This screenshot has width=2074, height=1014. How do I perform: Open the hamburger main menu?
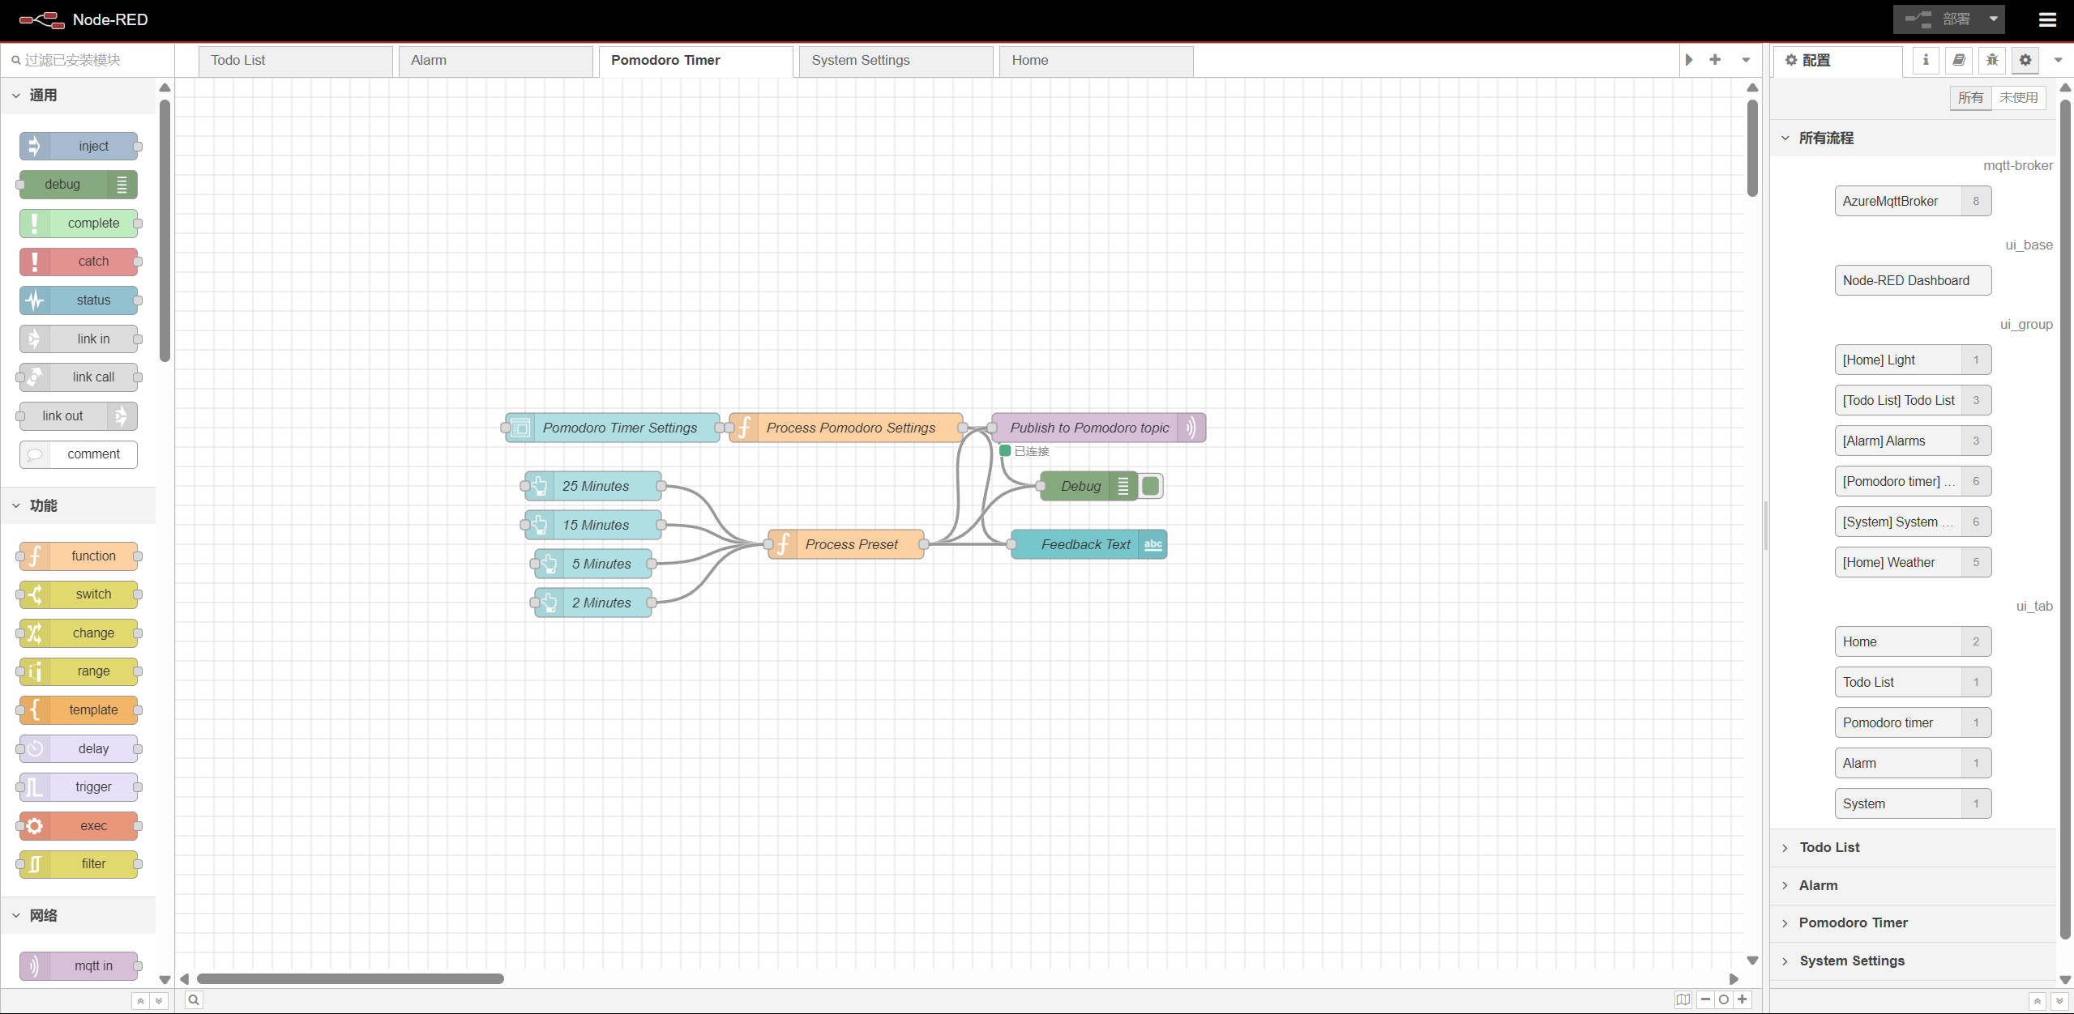(2047, 19)
